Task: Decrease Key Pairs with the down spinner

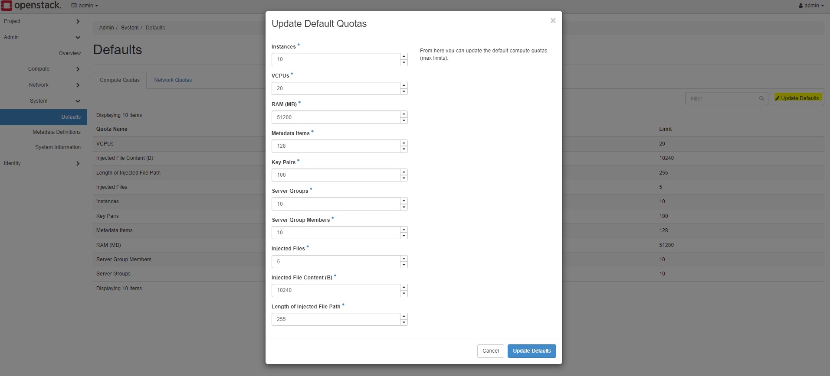Action: click(404, 178)
